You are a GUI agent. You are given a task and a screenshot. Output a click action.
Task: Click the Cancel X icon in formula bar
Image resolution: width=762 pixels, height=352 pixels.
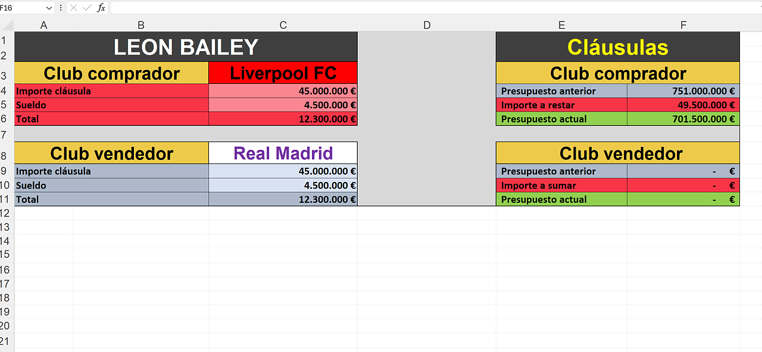coord(74,8)
